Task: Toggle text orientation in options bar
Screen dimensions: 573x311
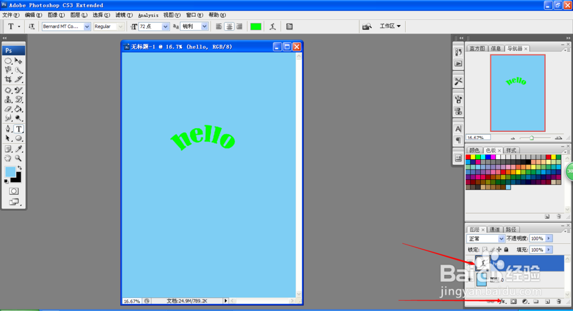Action: point(32,26)
